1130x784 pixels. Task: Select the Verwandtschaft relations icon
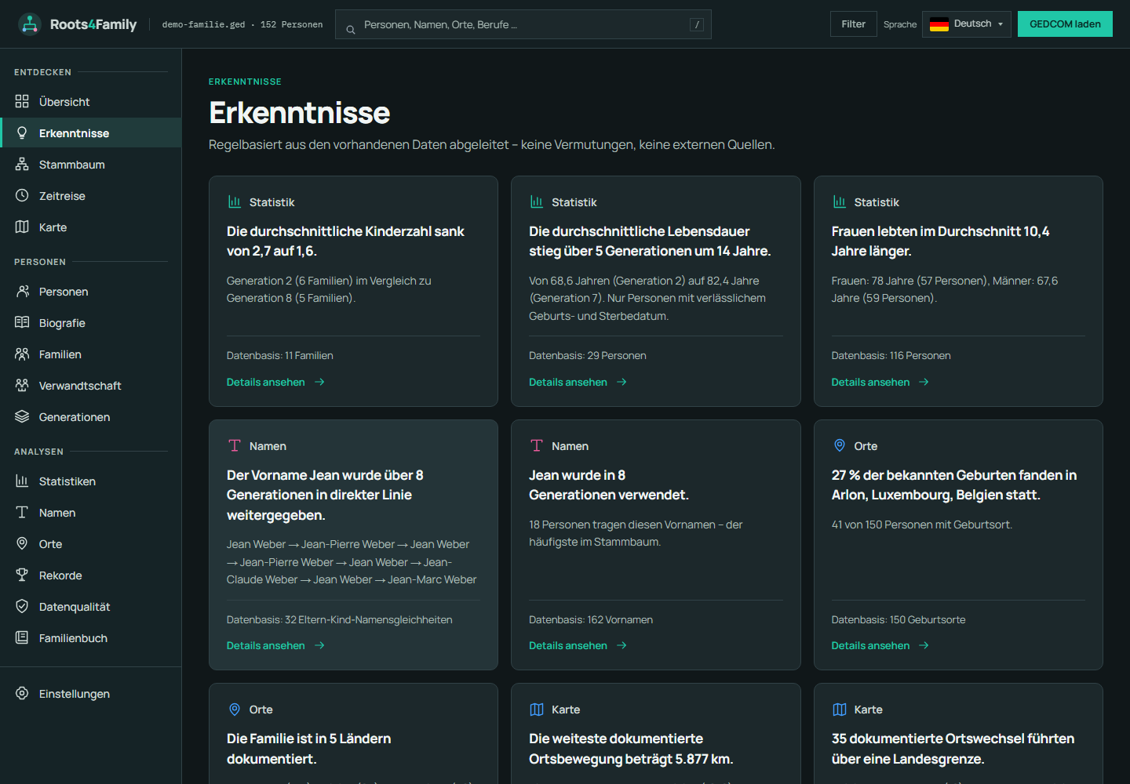(x=22, y=386)
